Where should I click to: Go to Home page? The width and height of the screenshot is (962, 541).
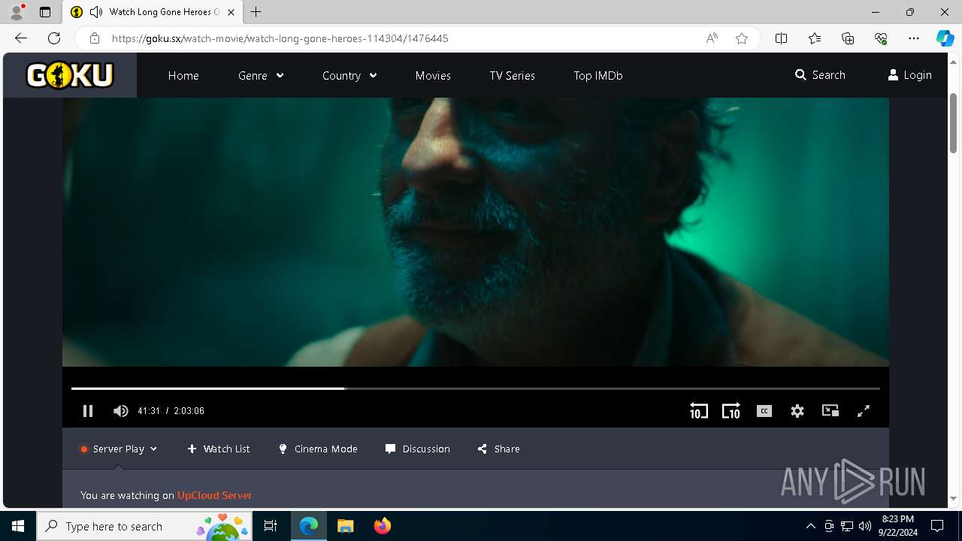coord(183,75)
